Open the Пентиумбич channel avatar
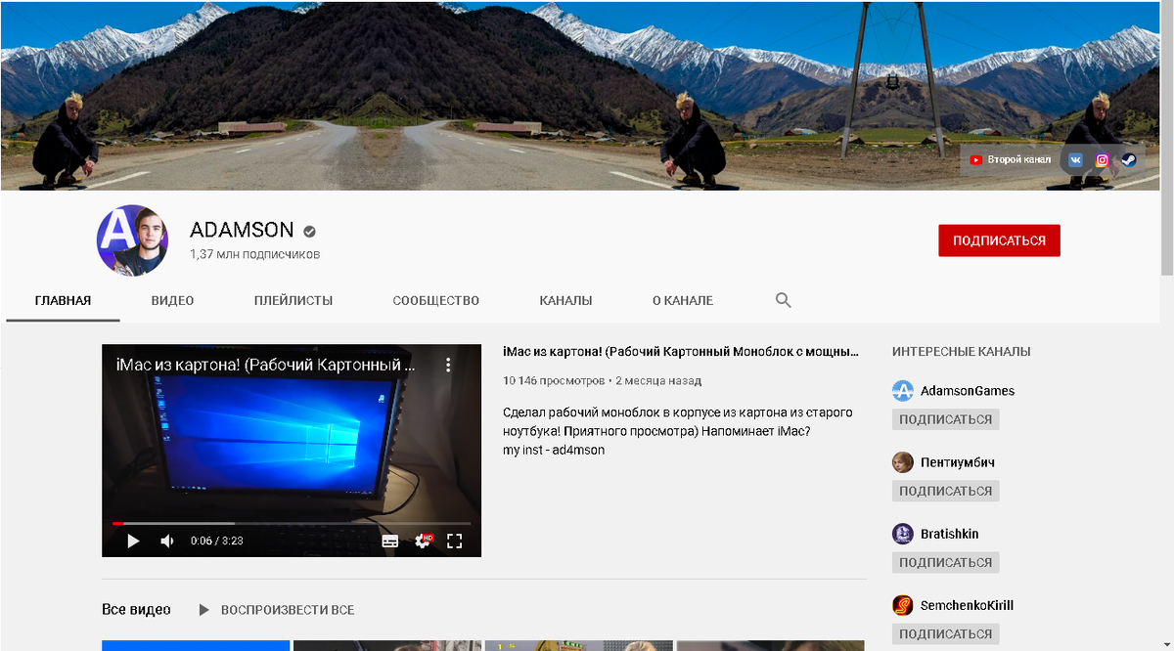 903,462
